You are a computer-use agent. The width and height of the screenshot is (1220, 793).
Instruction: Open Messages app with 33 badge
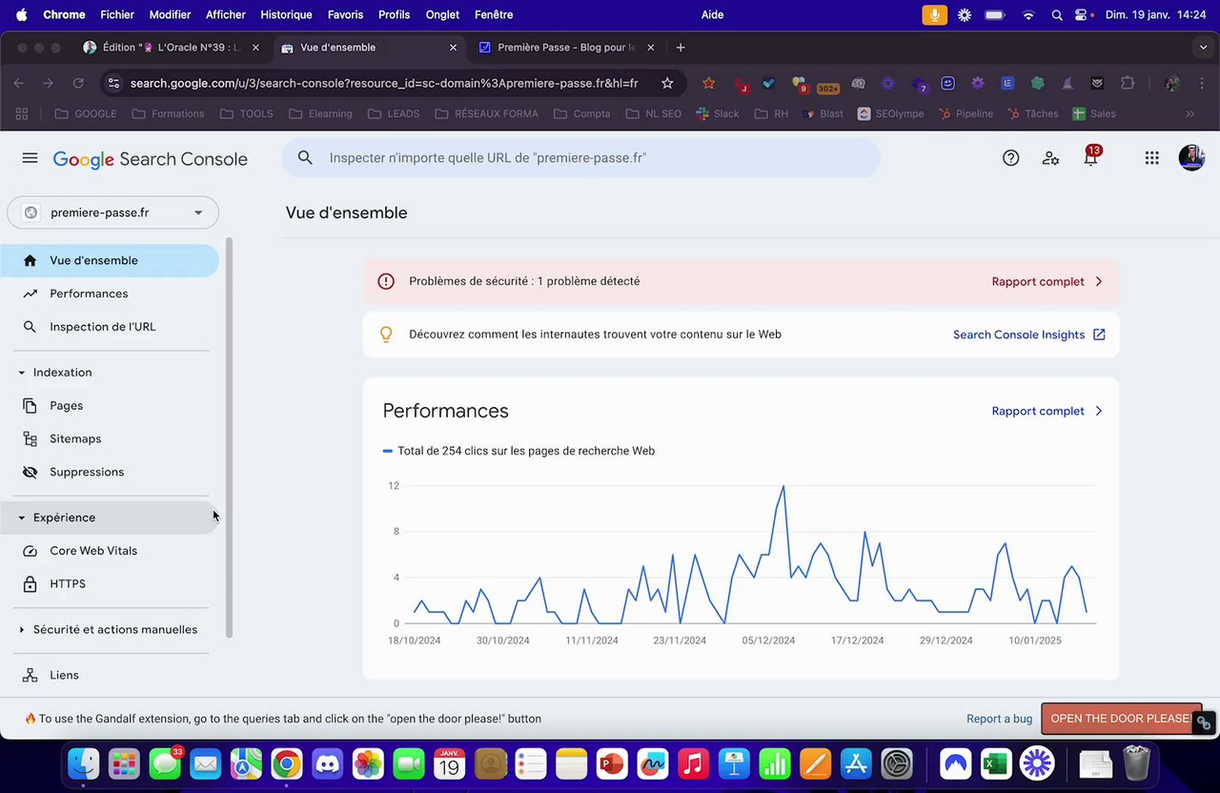[x=165, y=763]
